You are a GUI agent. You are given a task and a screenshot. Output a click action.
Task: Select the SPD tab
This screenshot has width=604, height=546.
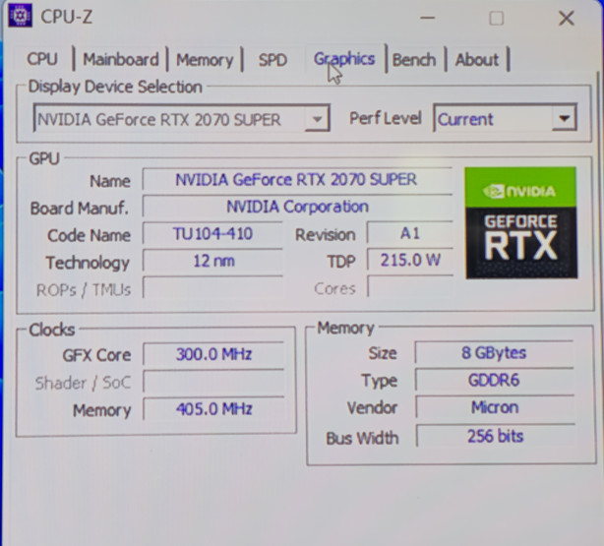[272, 60]
